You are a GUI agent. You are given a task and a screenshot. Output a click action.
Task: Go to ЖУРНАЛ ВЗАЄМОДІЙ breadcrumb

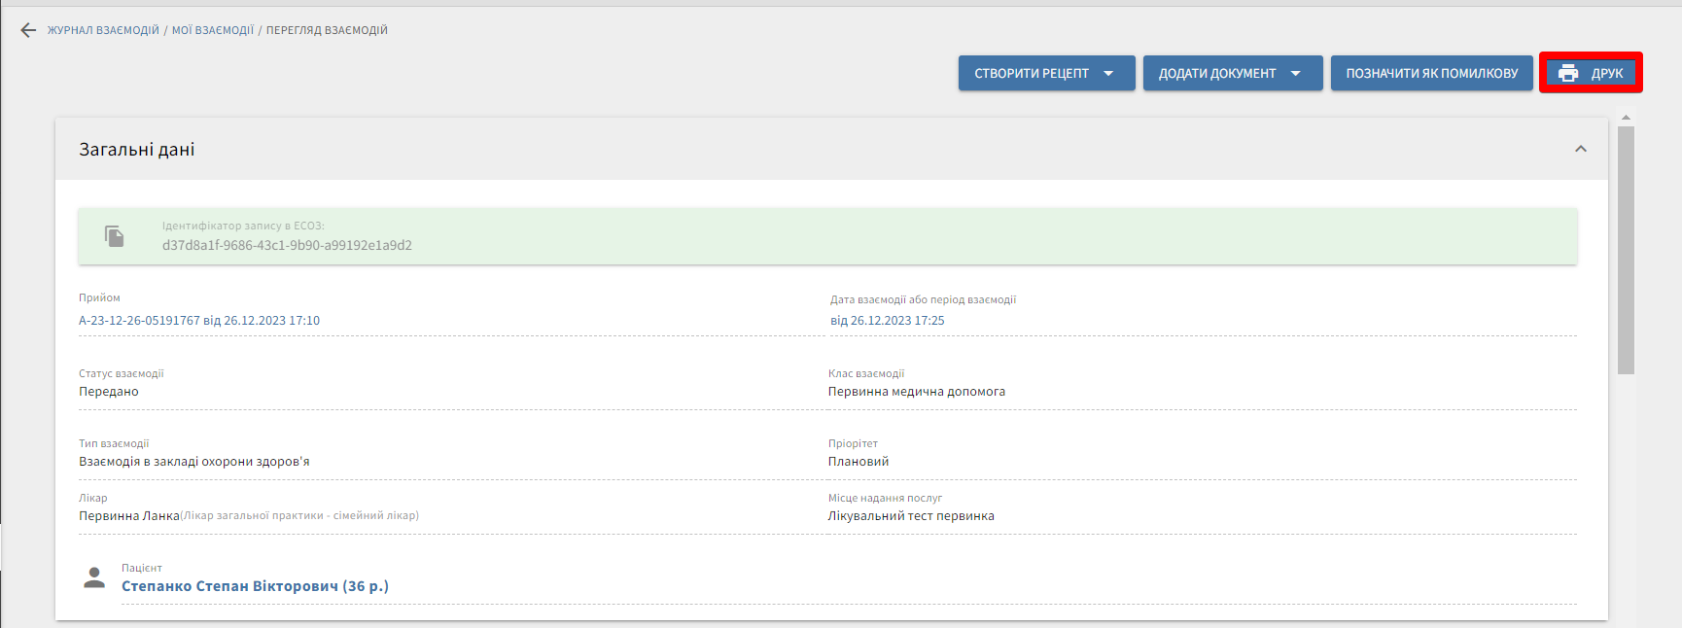click(x=103, y=30)
